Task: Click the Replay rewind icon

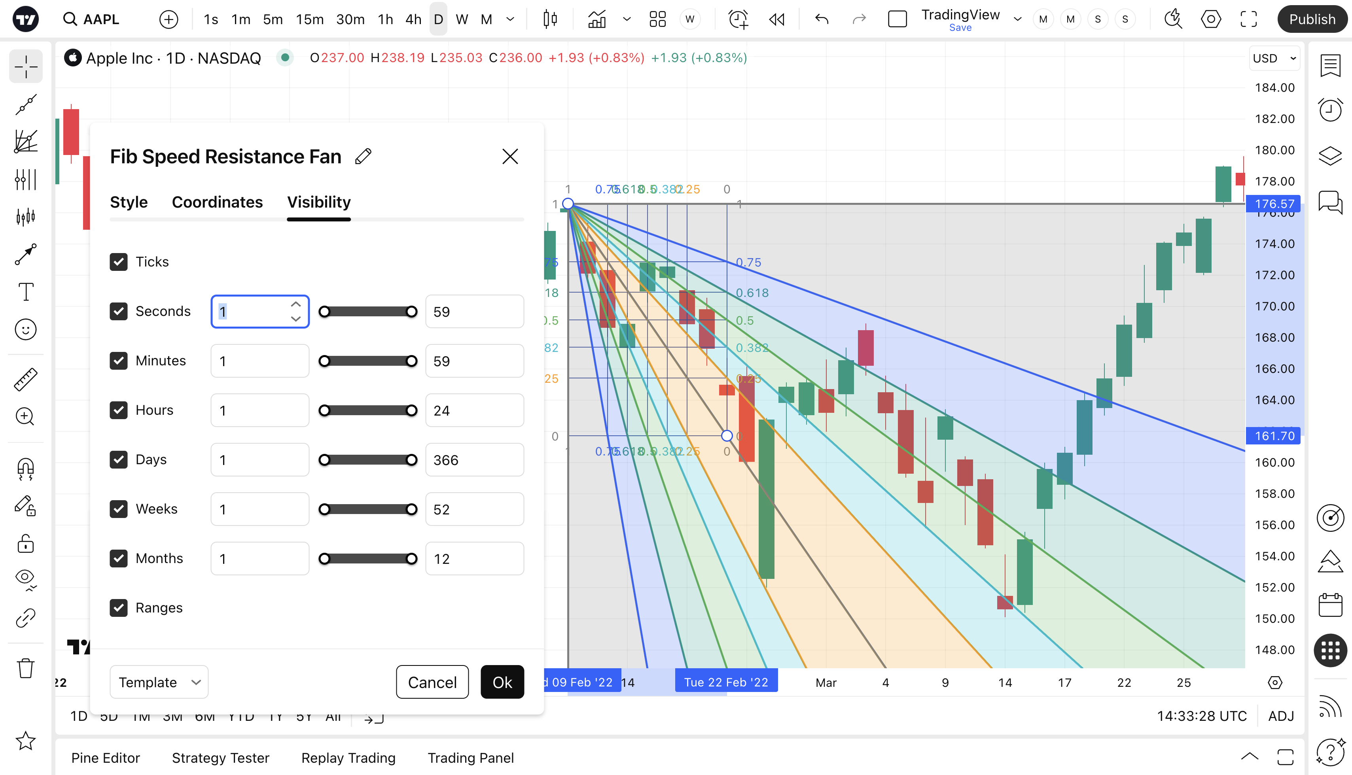Action: (776, 20)
